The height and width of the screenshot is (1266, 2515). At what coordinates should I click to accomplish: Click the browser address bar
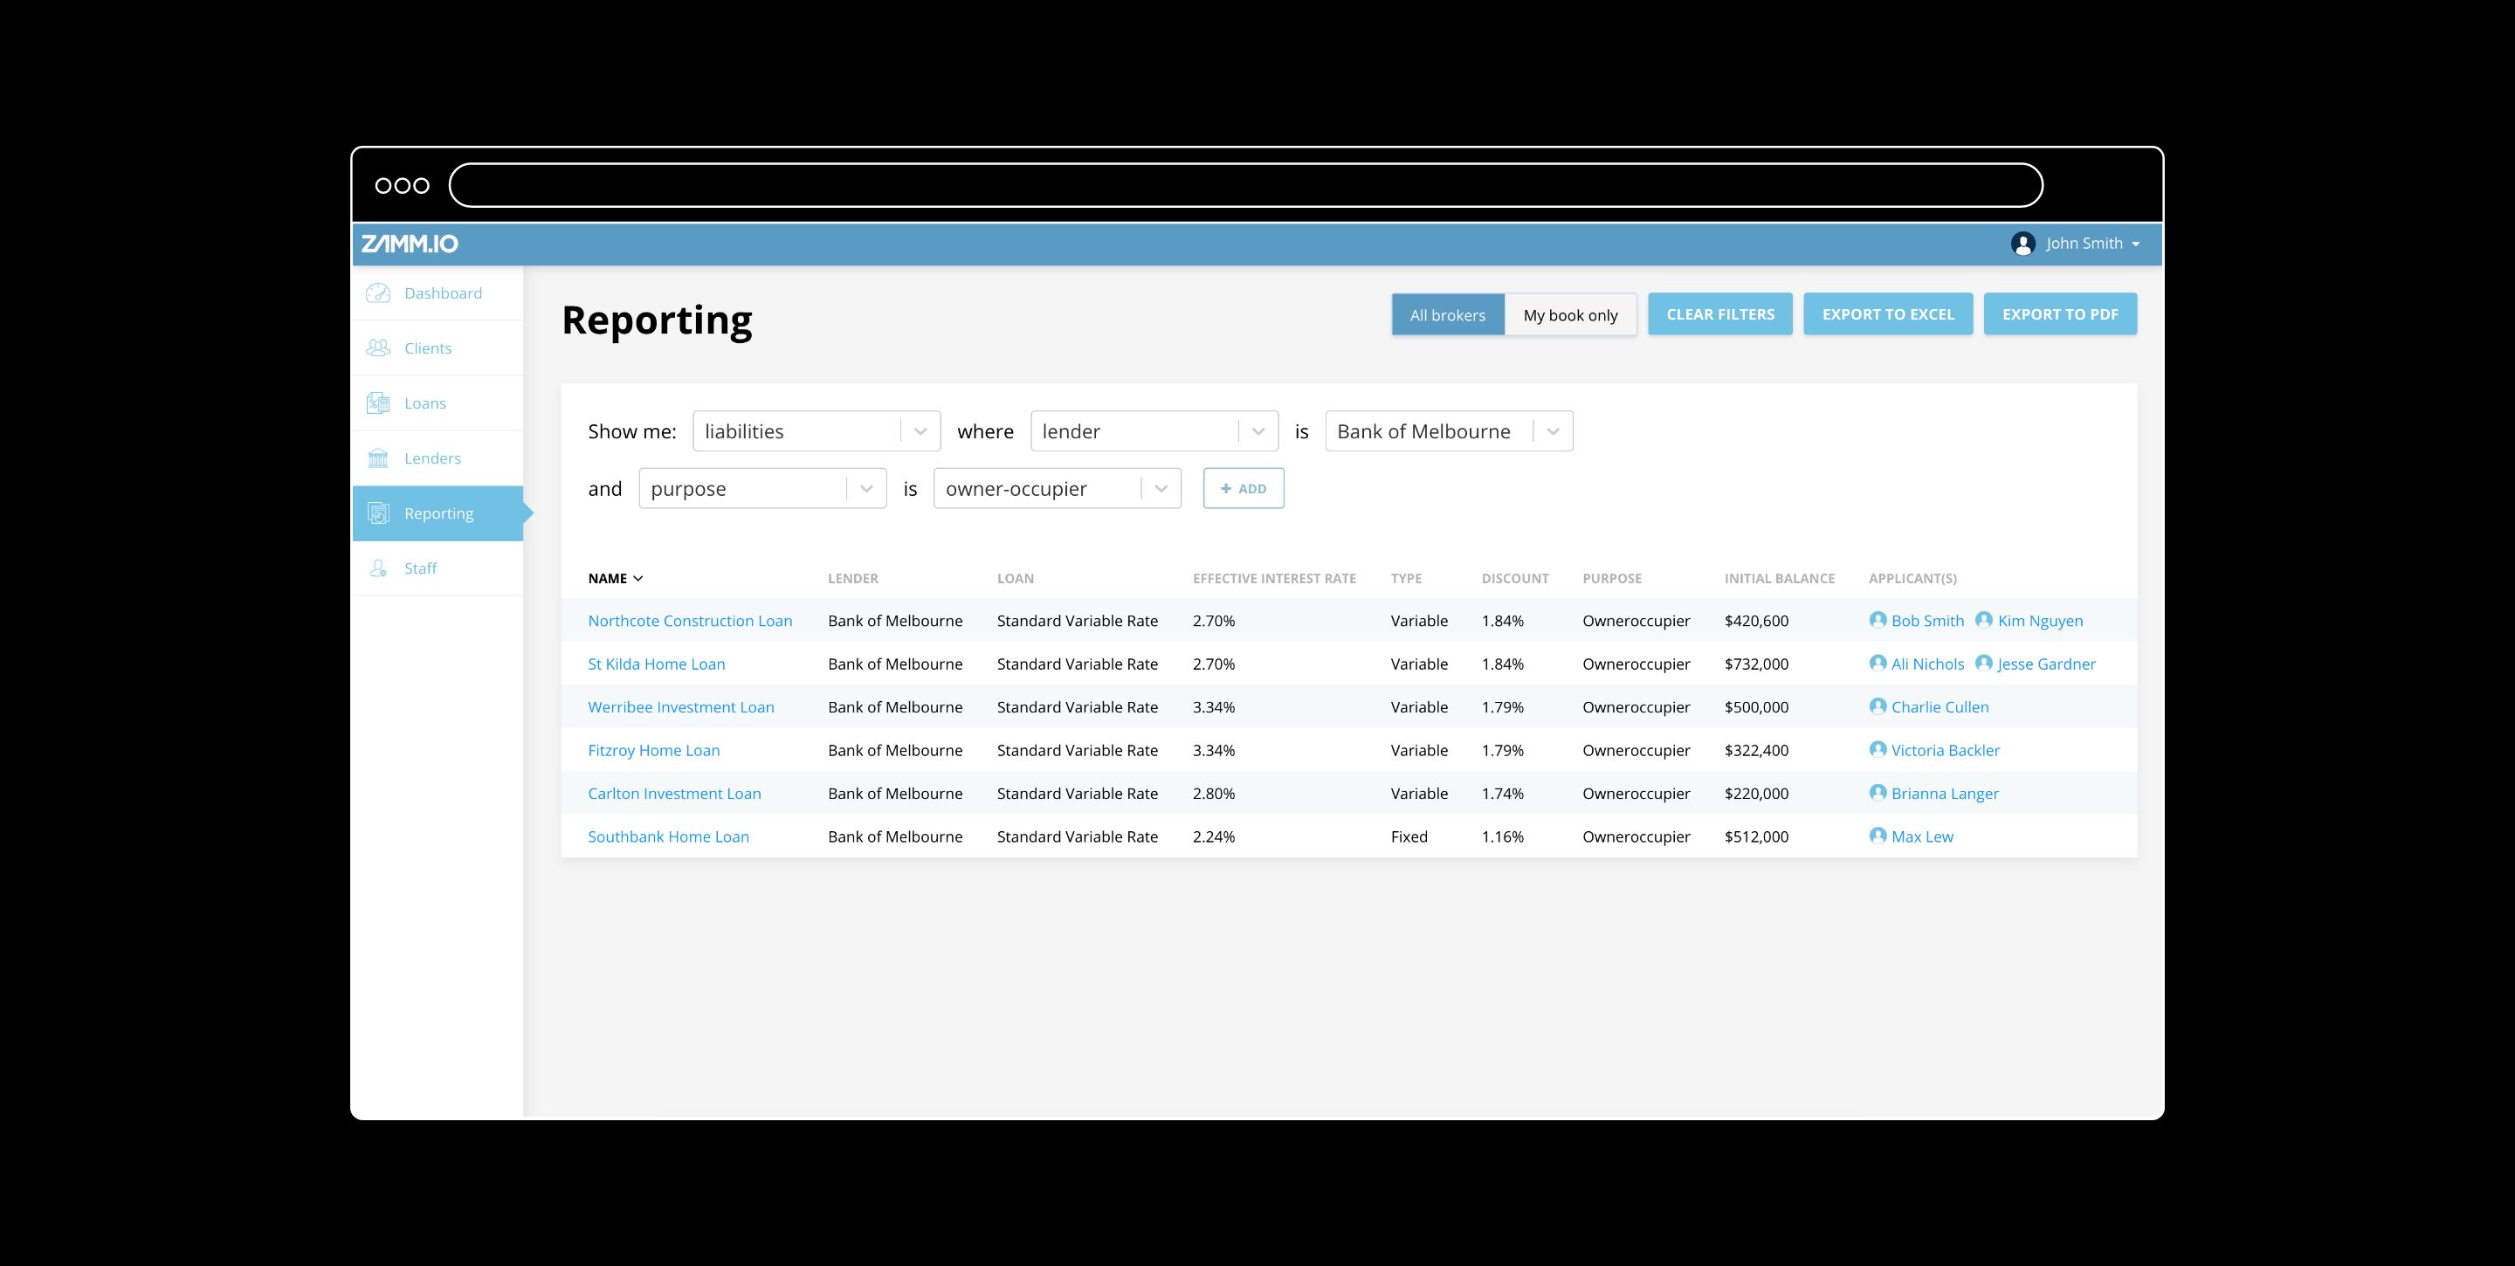tap(1246, 184)
